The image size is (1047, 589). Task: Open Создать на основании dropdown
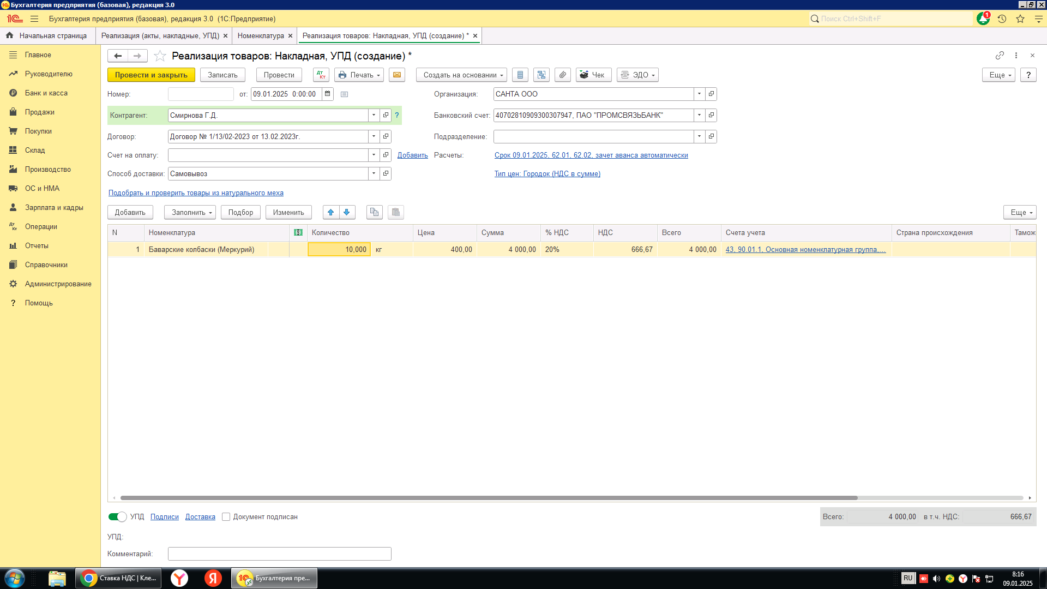(x=462, y=75)
